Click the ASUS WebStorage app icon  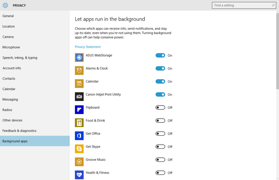79,57
